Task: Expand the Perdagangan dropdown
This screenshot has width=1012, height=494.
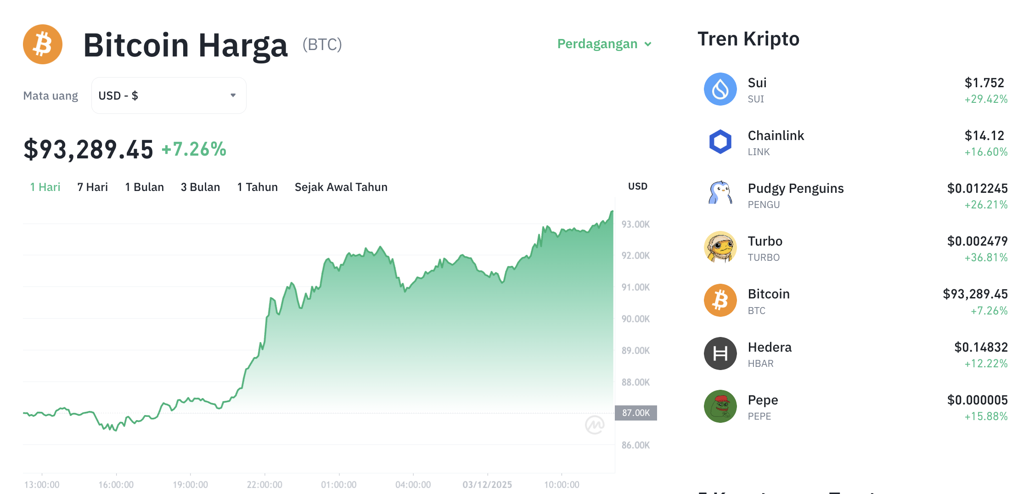Action: click(x=604, y=44)
